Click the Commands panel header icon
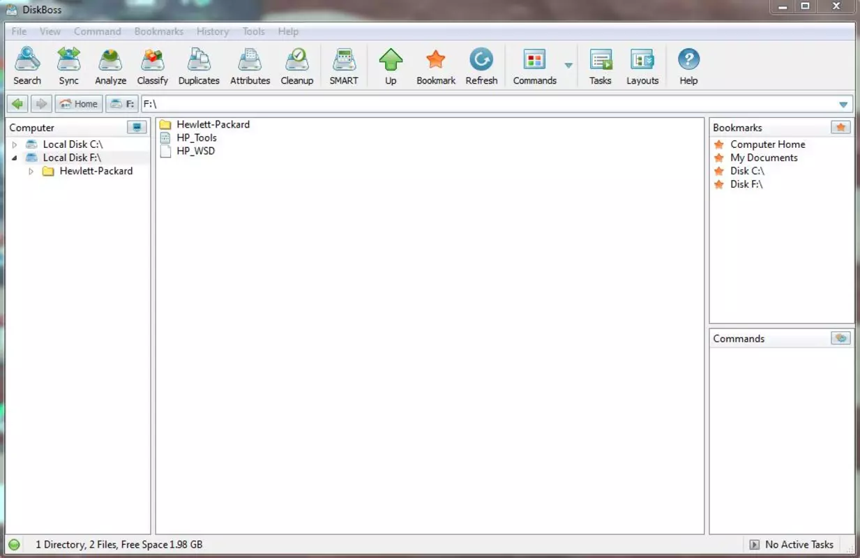860x558 pixels. click(841, 338)
